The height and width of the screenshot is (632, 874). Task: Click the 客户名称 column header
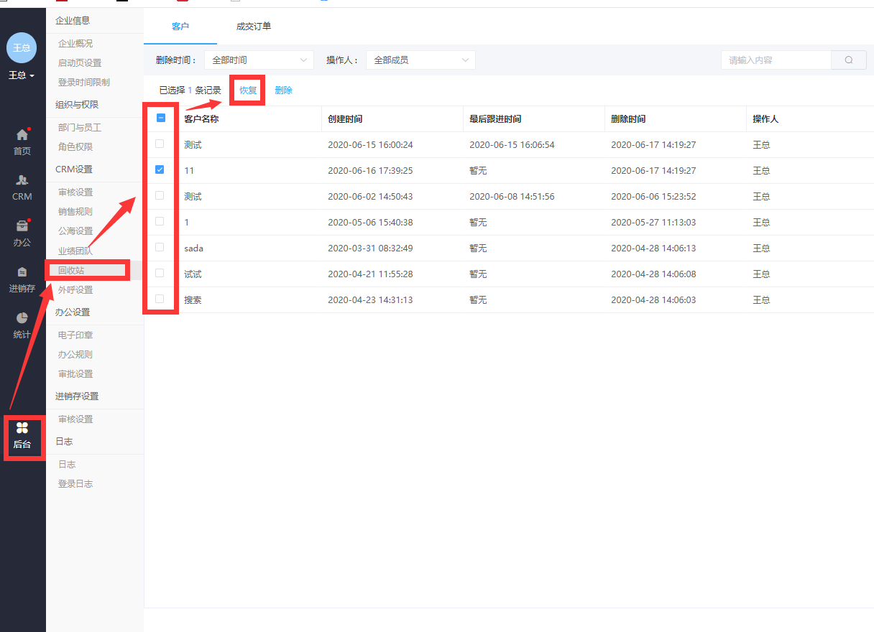pyautogui.click(x=201, y=119)
